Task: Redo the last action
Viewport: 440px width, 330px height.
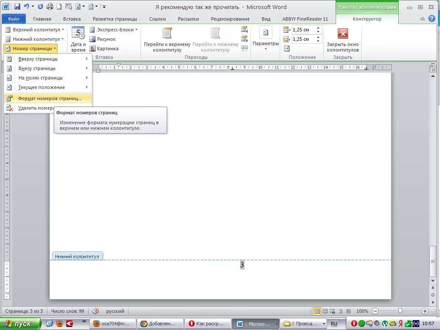Action: coord(40,6)
